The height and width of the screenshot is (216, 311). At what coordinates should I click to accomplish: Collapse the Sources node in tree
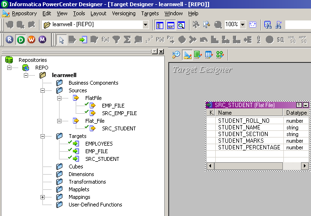tap(43, 90)
